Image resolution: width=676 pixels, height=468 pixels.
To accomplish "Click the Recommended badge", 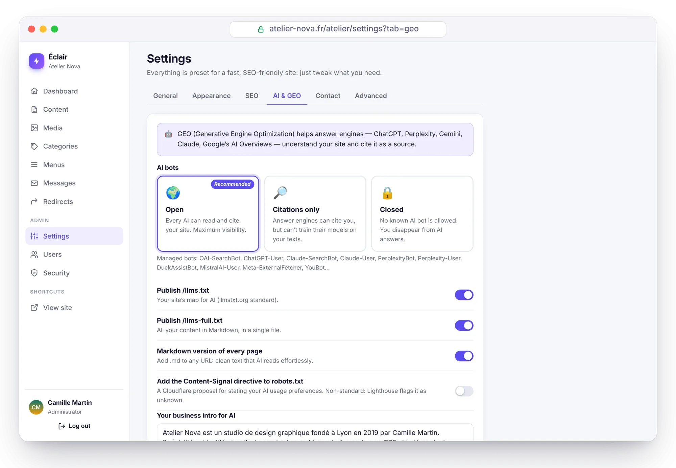I will coord(232,184).
